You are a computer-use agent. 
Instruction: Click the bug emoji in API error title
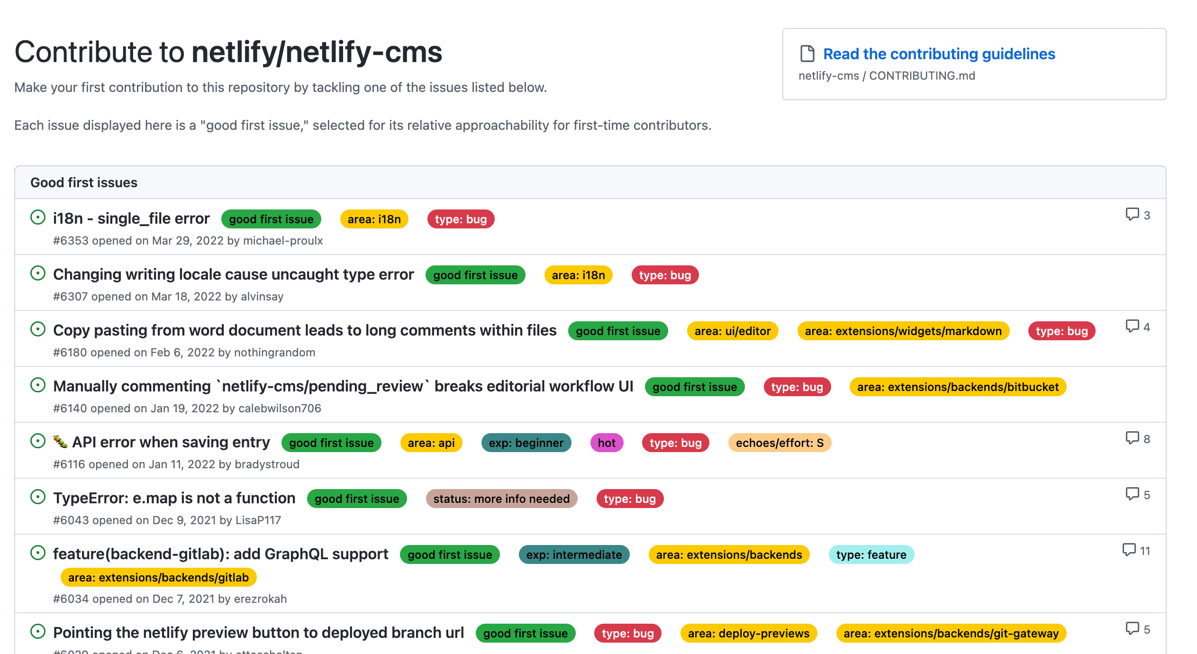coord(60,442)
